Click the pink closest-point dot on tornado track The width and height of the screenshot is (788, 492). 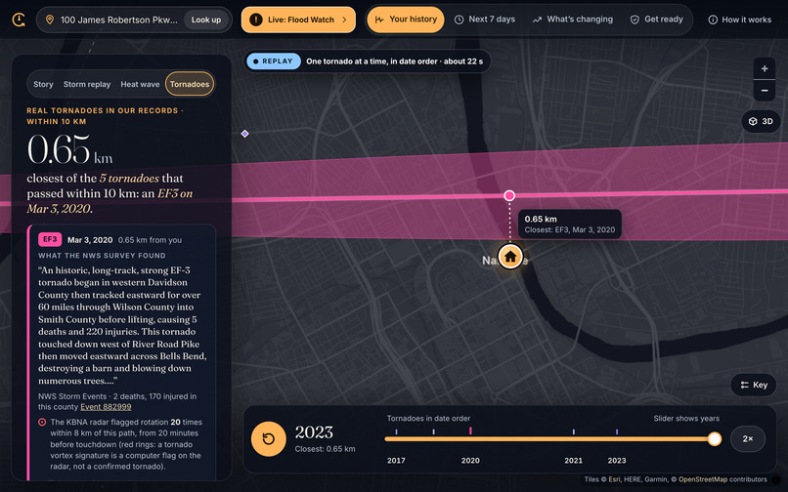click(x=509, y=195)
